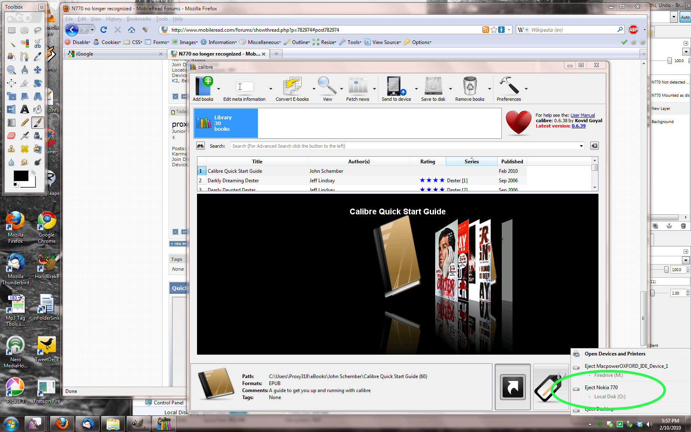Select the Smudge tool in Toolbox
This screenshot has height=432, width=691.
point(25,162)
